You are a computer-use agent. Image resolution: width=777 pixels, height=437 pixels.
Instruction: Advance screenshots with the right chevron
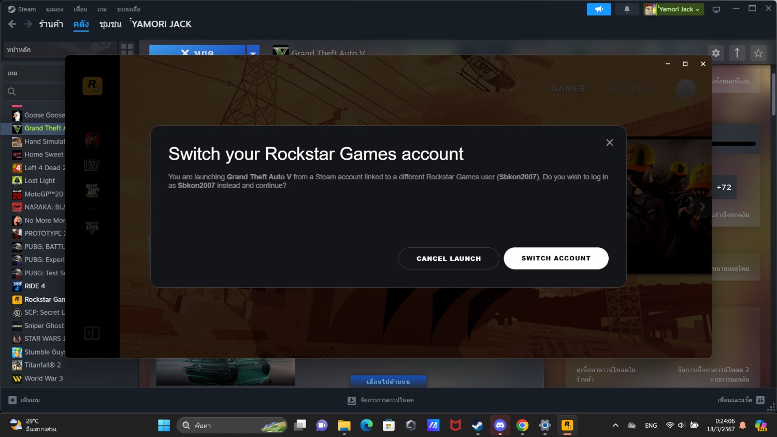point(702,206)
